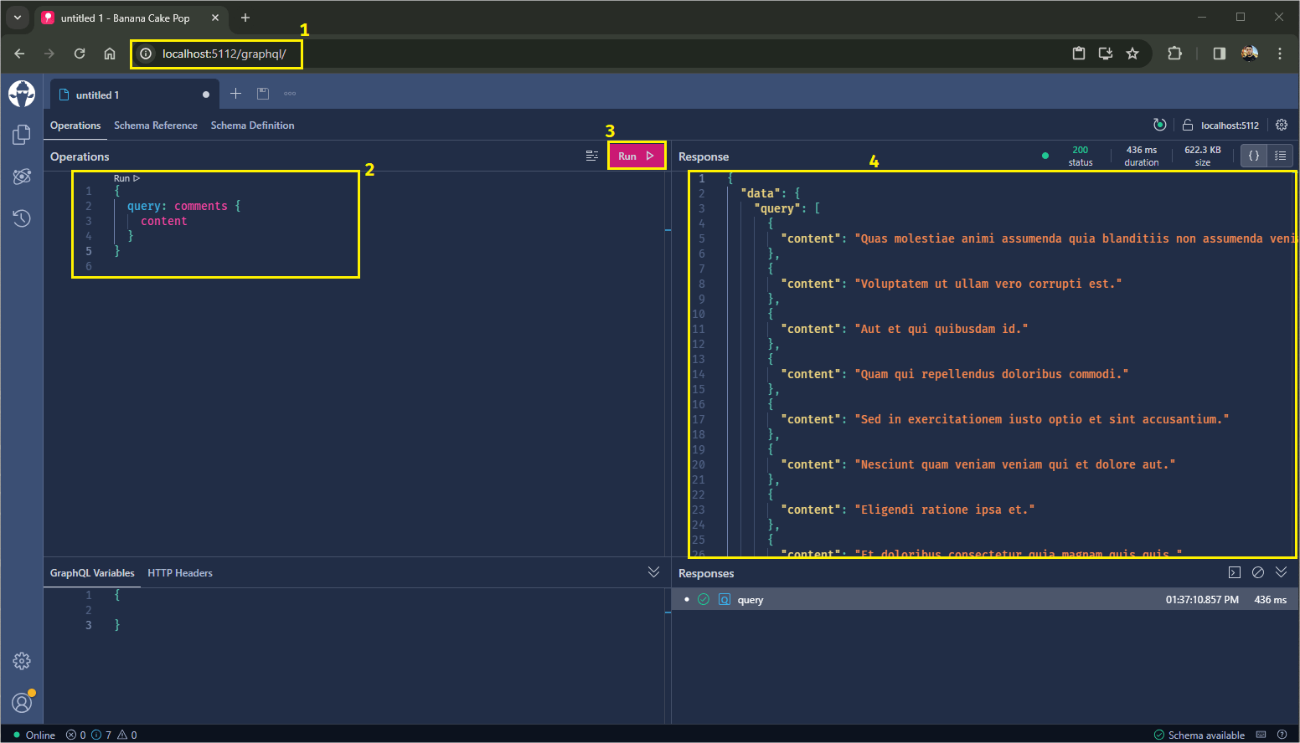Open the browser tab search dropdown arrow
Screen dimensions: 1300x743
[x=17, y=18]
